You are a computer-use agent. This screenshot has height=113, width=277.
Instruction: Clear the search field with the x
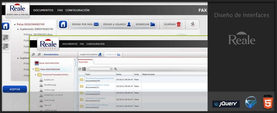111,69
